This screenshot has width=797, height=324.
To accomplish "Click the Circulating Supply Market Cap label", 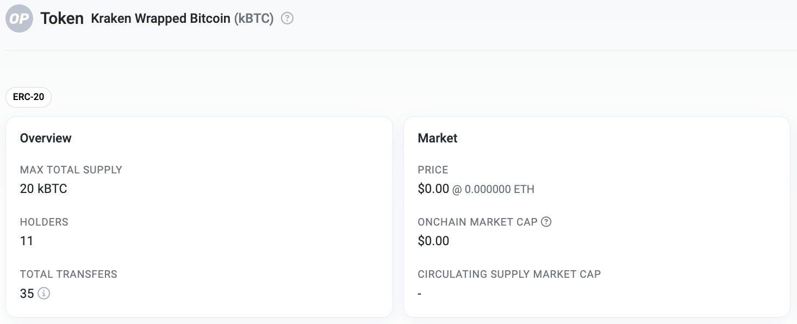I will coord(509,274).
